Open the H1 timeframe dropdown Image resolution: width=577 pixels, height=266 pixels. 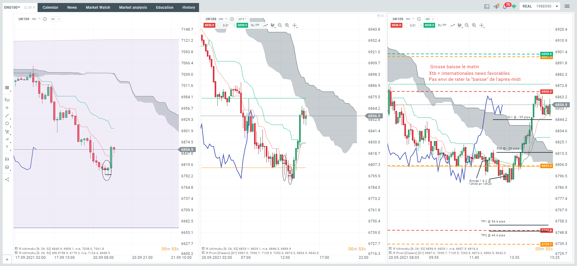click(x=55, y=19)
